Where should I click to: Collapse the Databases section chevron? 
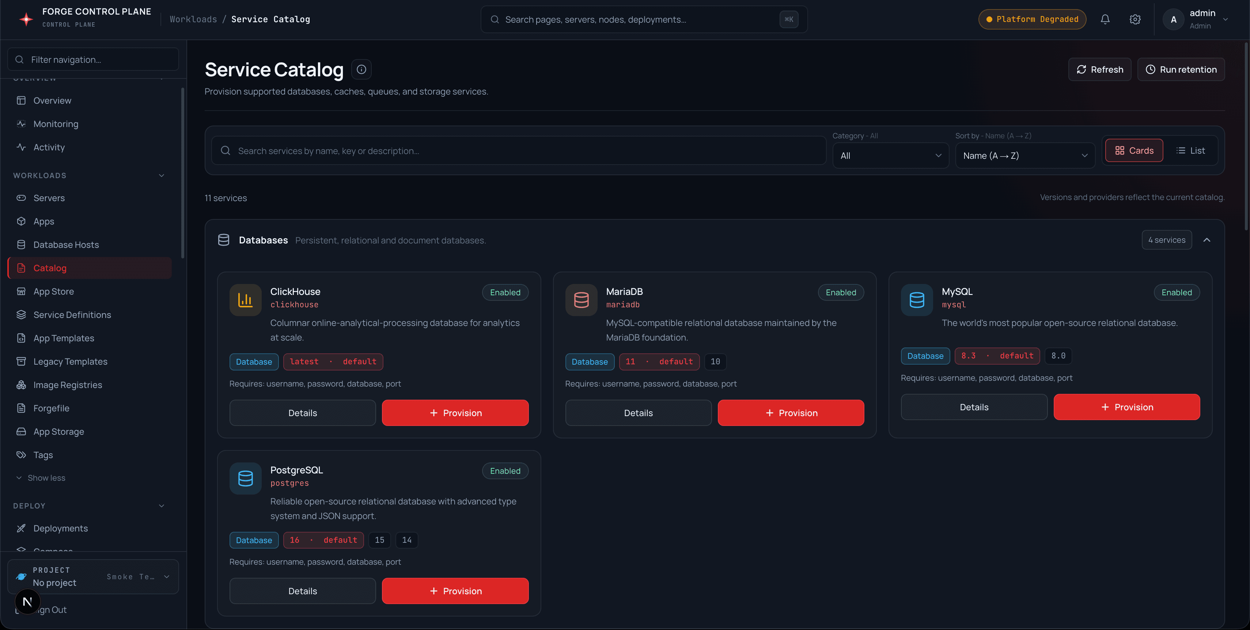click(1207, 240)
